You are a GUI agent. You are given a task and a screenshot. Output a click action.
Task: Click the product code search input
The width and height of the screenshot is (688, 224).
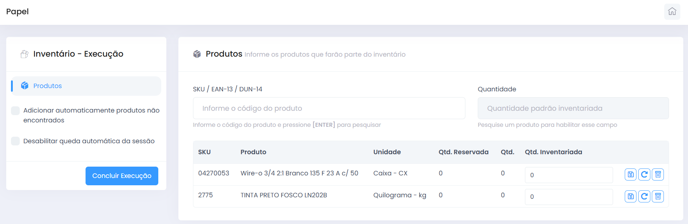[328, 108]
